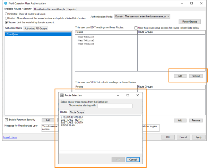The height and width of the screenshot is (168, 208).
Task: Click the disabled OK in Route Selection dialog
Action: 118,160
